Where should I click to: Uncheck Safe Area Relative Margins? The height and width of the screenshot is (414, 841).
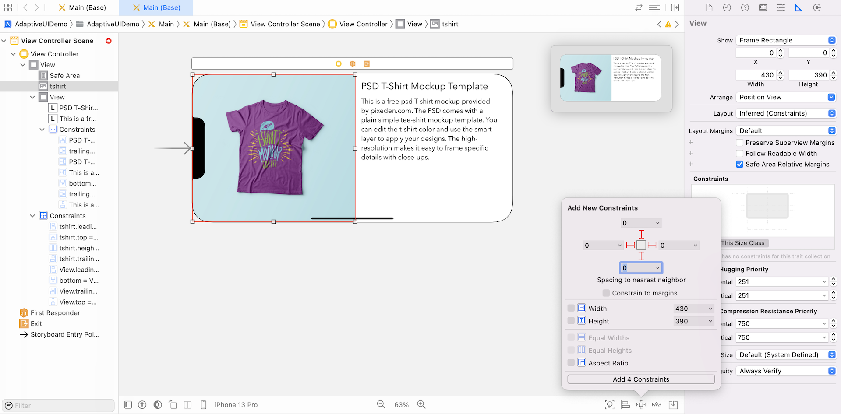point(739,165)
